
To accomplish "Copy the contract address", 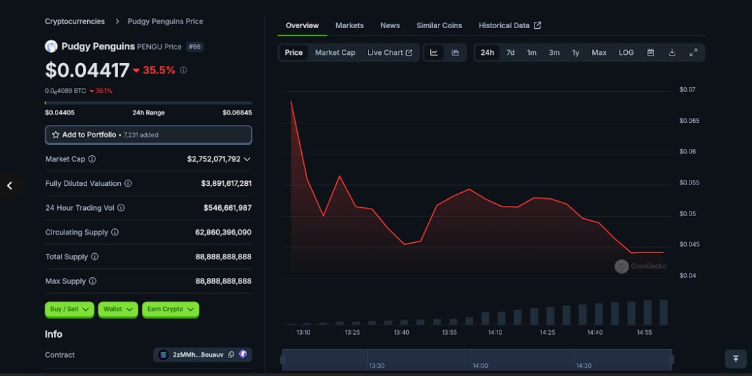I will [x=231, y=355].
